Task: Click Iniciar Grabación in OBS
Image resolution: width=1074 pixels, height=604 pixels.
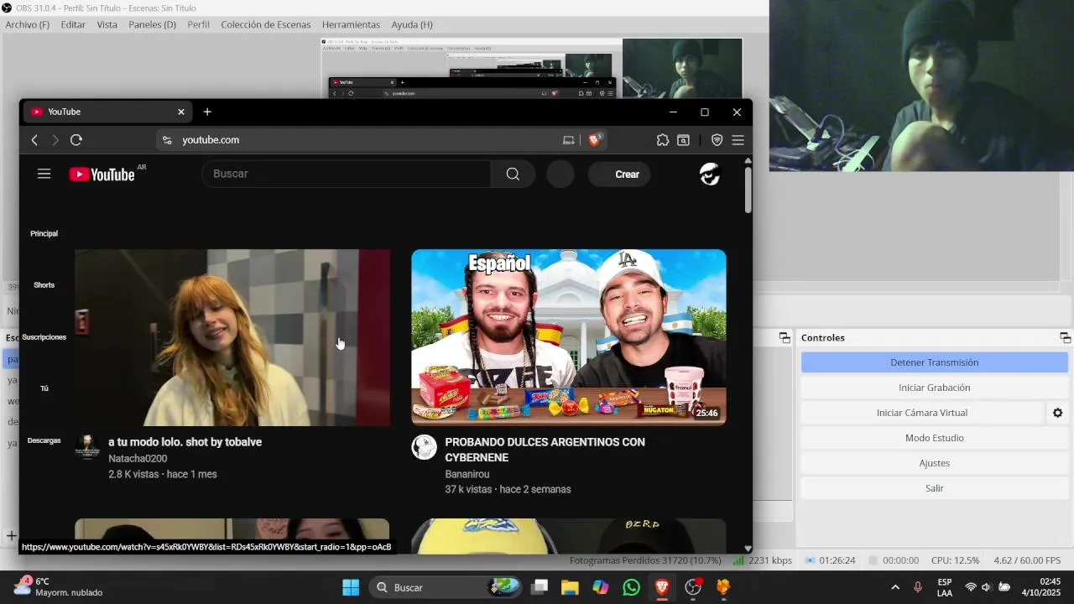Action: point(934,388)
